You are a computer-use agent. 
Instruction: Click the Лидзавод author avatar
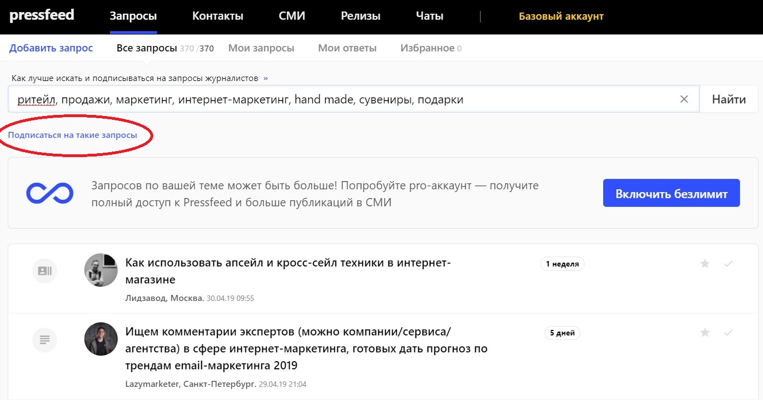click(101, 270)
